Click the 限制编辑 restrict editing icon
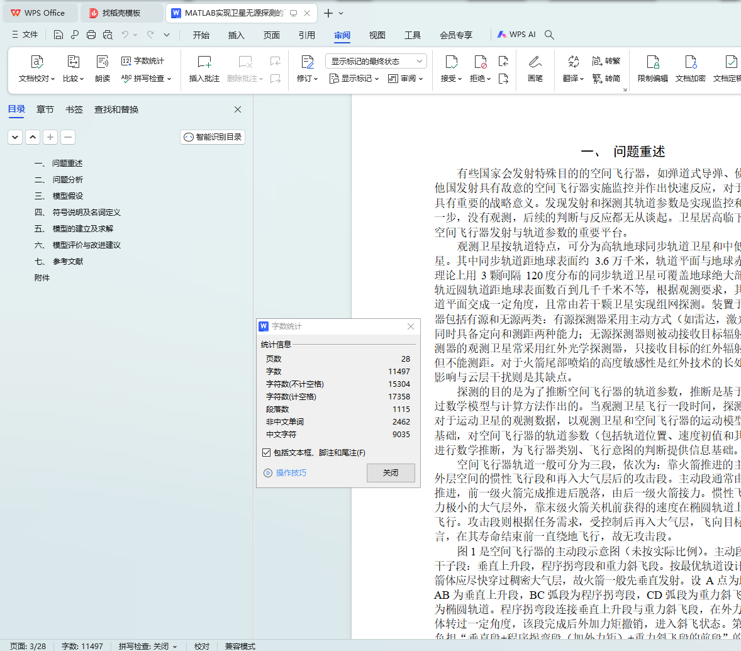741x651 pixels. (652, 62)
